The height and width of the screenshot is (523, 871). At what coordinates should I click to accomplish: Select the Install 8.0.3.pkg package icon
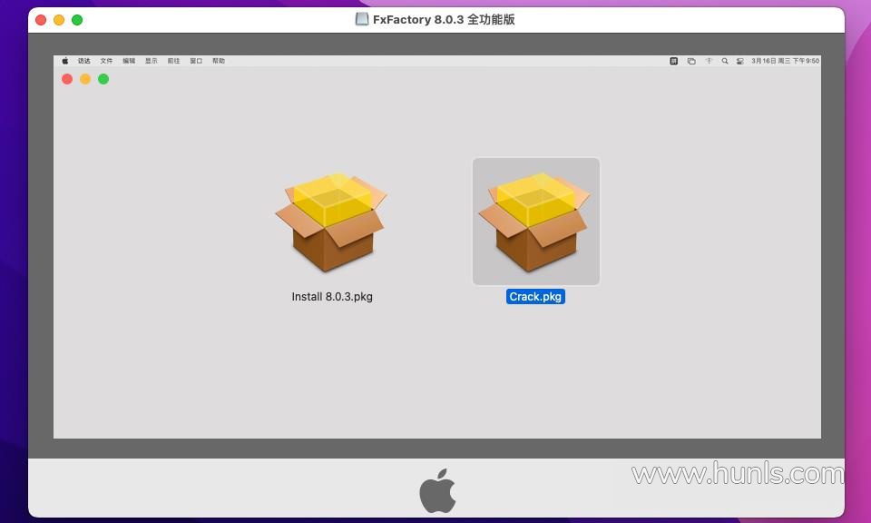pyautogui.click(x=331, y=222)
